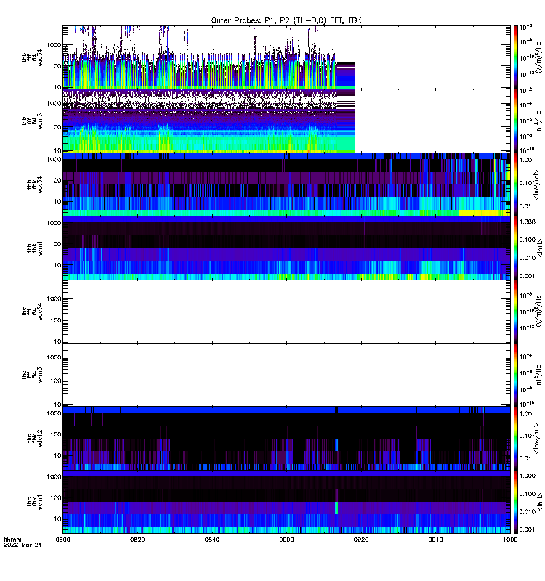Click the 1000 frequency tick of the thb eac34 panel
This screenshot has height=581, width=545.
[x=54, y=45]
